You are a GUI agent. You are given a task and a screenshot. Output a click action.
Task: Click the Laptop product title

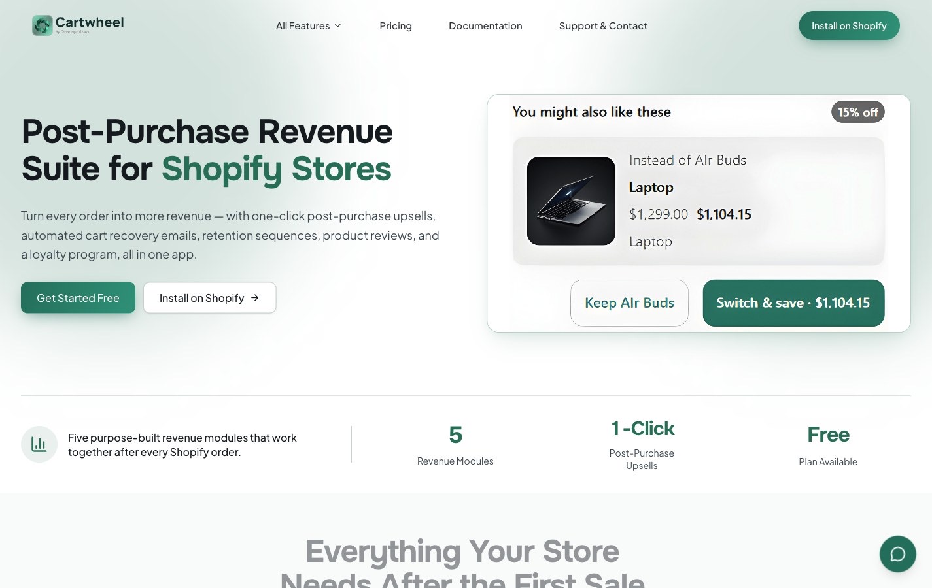pos(651,188)
